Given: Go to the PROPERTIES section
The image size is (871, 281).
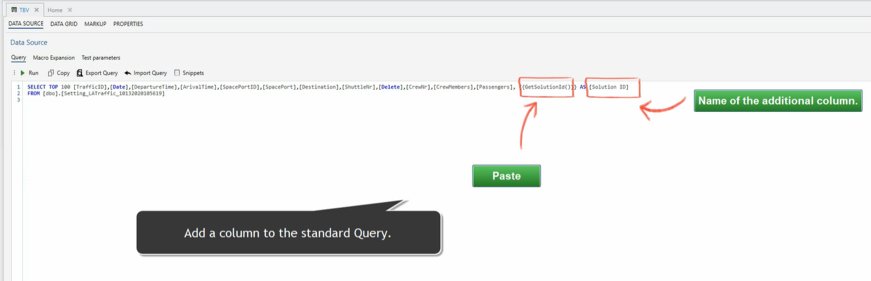Looking at the screenshot, I should click(128, 24).
